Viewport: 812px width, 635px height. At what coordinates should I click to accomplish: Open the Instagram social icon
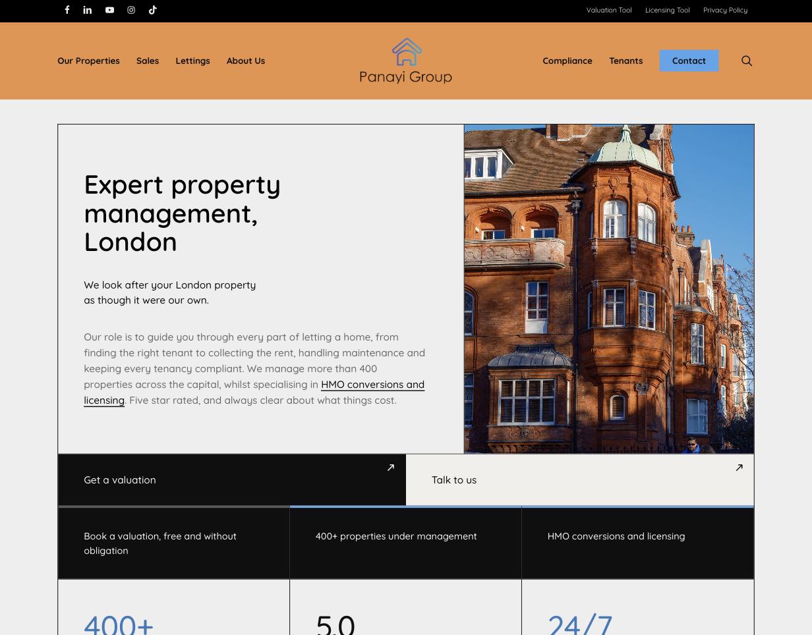click(131, 10)
